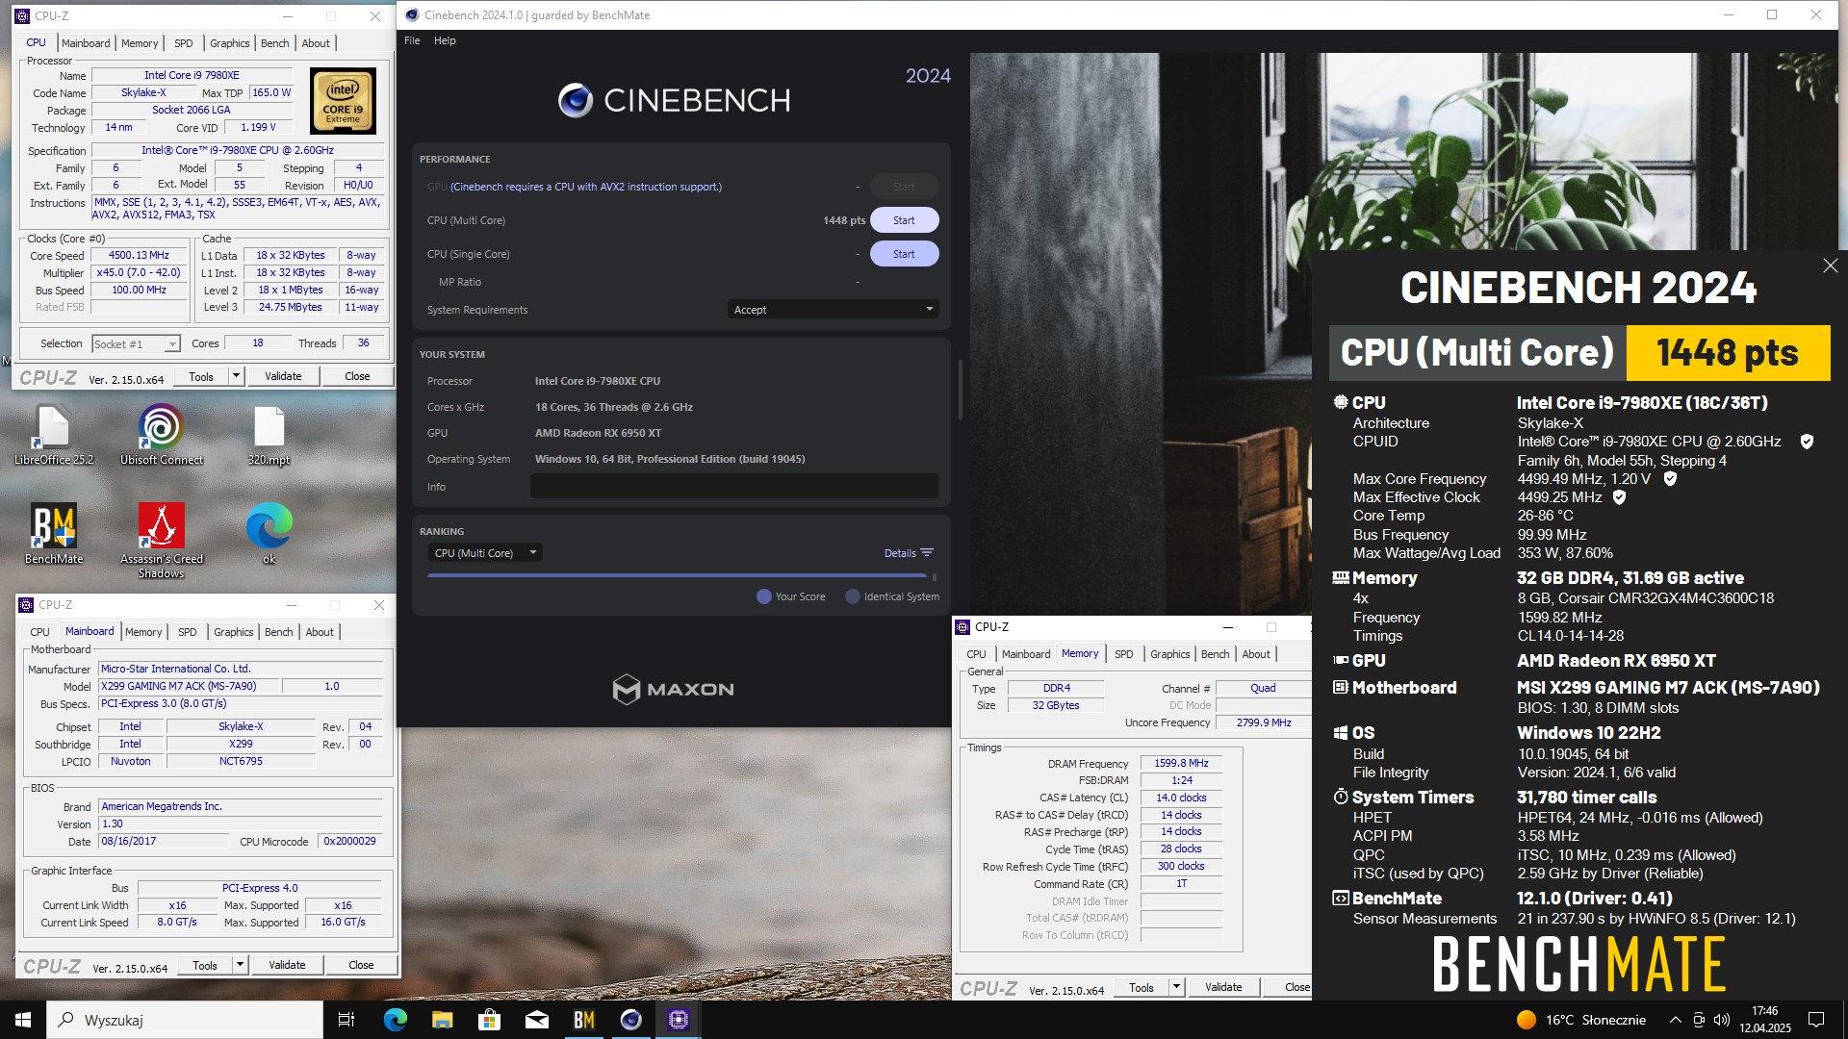Open Ubisoft Connect desktop icon

161,435
